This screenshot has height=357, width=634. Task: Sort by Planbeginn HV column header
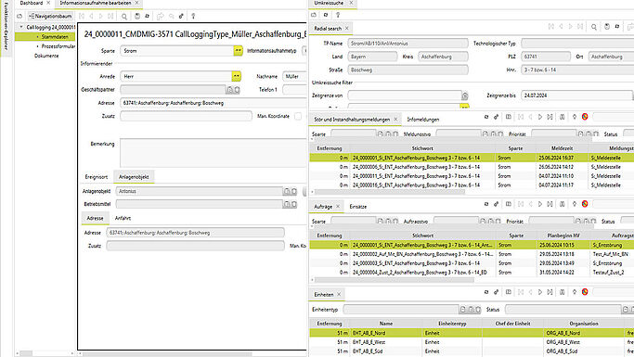click(x=563, y=236)
